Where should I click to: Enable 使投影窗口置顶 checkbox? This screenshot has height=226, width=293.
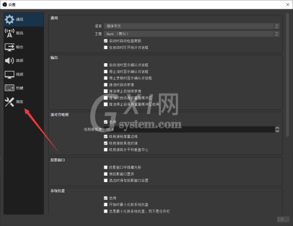coord(105,174)
